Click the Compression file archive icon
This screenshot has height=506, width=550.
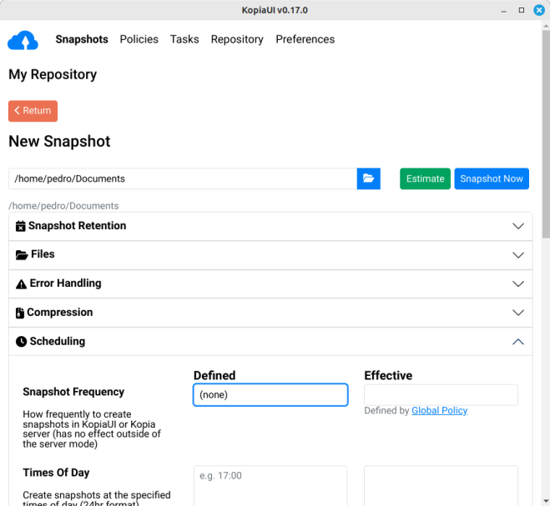point(20,313)
